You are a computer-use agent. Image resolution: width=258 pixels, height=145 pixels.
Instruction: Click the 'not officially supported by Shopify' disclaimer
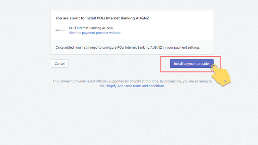[x=132, y=84]
